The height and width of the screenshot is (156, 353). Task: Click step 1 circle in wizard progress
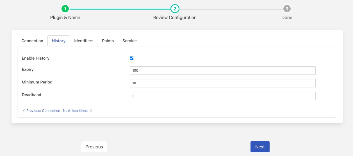pyautogui.click(x=65, y=9)
